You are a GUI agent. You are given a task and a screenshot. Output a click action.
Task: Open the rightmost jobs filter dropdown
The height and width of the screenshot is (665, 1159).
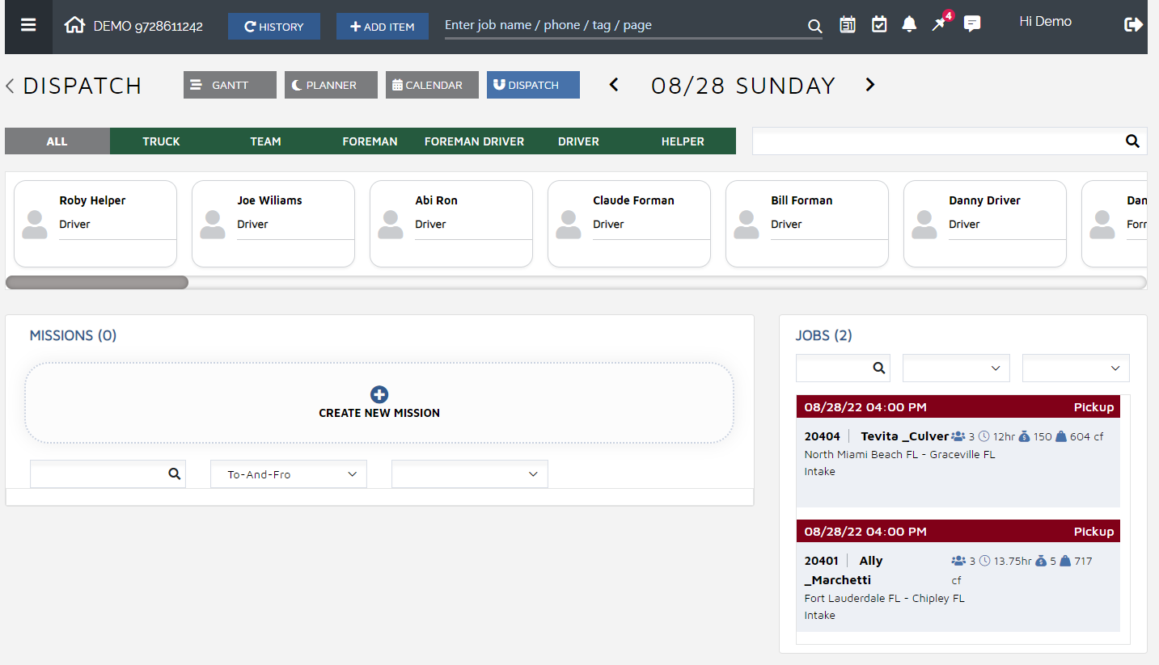pyautogui.click(x=1076, y=368)
